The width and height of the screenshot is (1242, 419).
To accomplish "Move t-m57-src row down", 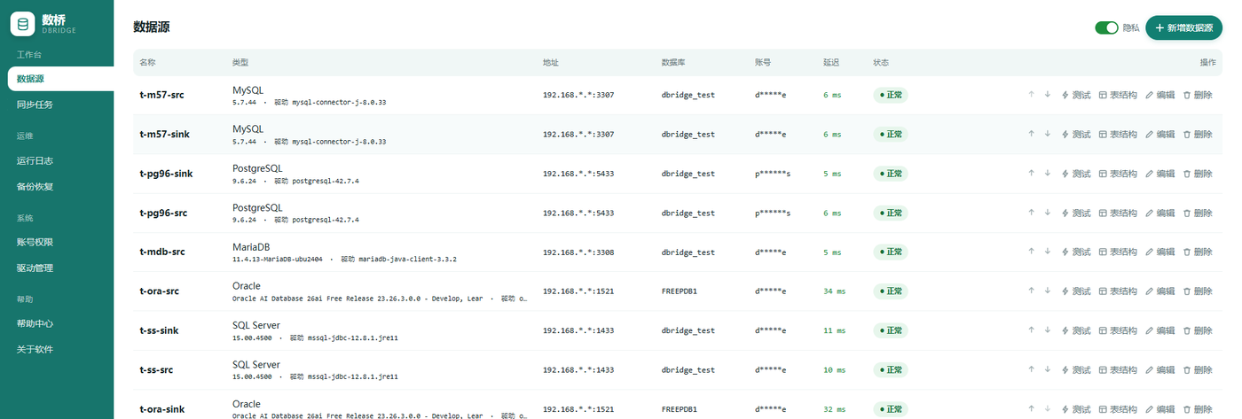I will 1047,95.
